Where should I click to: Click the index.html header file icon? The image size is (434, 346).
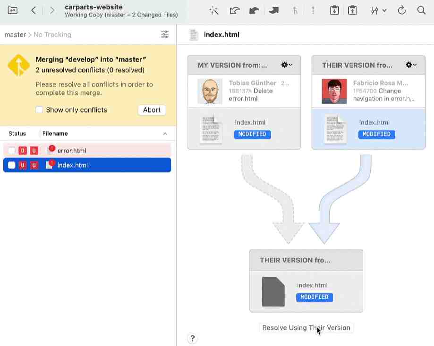(x=194, y=34)
